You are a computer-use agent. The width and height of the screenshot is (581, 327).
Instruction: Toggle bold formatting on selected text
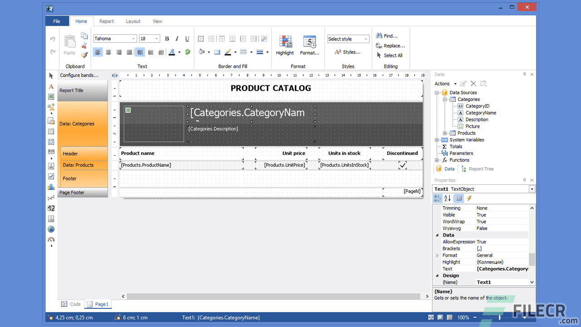point(167,39)
